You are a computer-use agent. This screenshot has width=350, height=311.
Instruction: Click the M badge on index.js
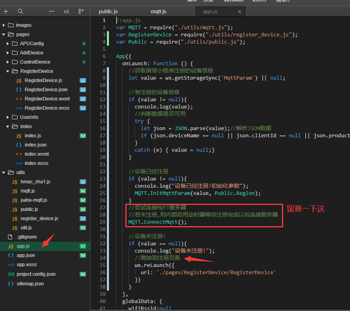point(83,136)
